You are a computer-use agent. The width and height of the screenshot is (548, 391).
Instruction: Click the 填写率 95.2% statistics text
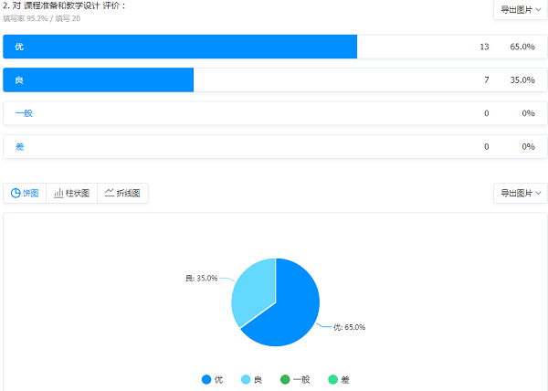tap(25, 18)
